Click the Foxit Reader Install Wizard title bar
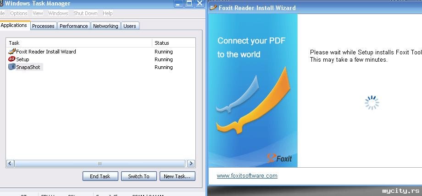The height and width of the screenshot is (196, 422). pyautogui.click(x=315, y=7)
